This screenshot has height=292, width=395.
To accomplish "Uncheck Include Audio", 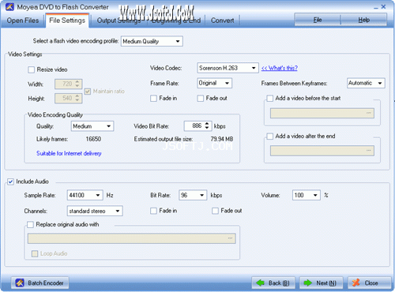I will pyautogui.click(x=10, y=182).
